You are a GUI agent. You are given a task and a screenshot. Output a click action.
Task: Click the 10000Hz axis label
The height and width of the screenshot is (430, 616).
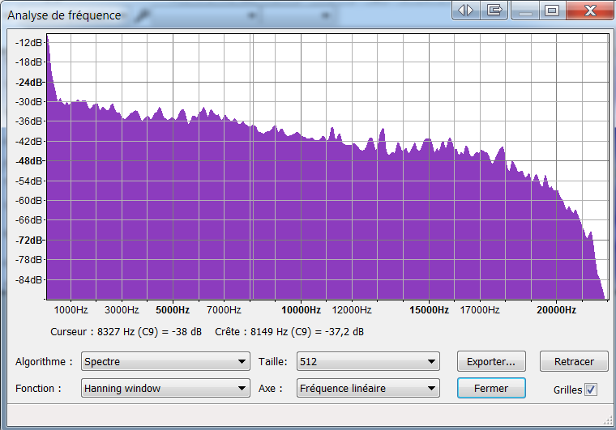tap(301, 310)
